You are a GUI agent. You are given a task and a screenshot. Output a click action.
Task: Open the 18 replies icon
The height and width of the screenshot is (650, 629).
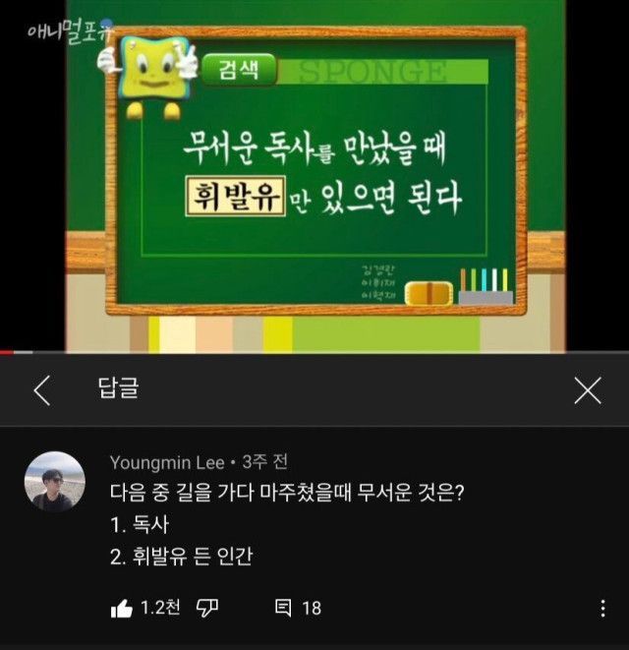coord(283,608)
